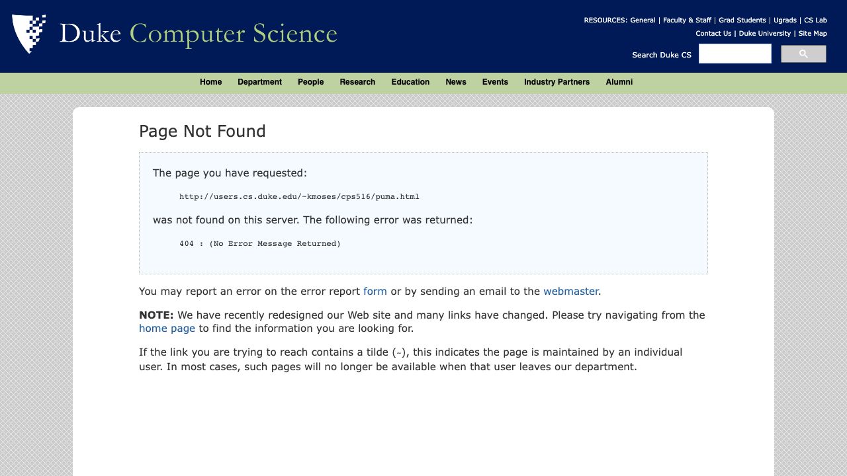Open the Education menu item
Viewport: 847px width, 476px height.
410,82
